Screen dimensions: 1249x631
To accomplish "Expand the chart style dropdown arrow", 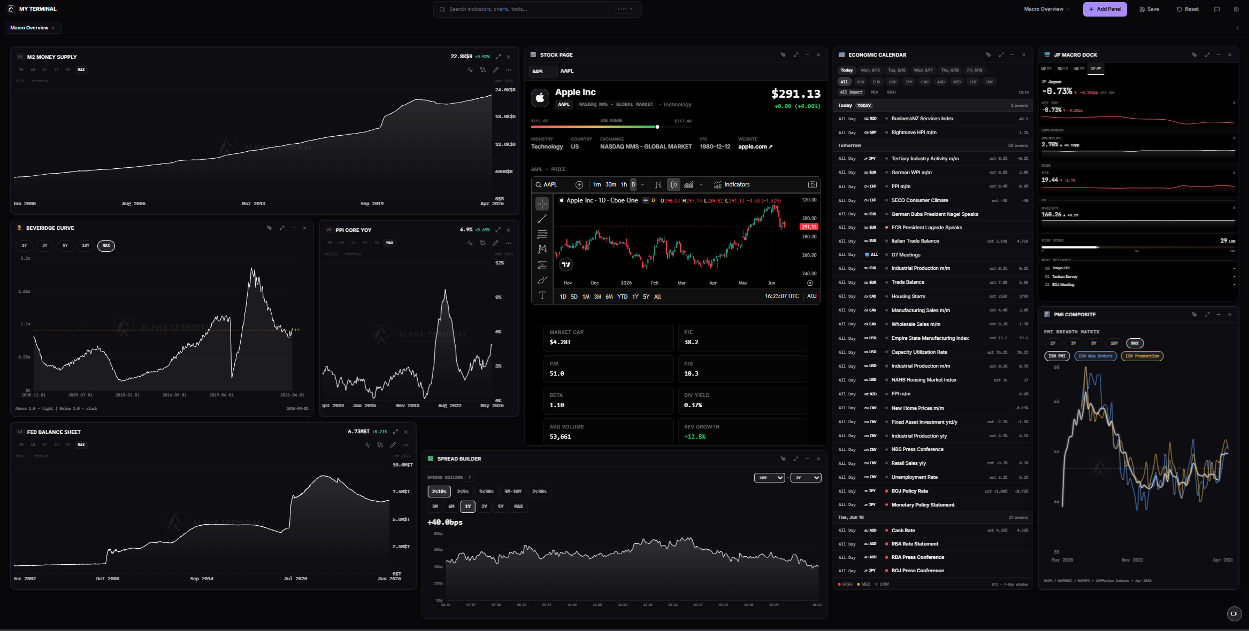I will pos(701,185).
